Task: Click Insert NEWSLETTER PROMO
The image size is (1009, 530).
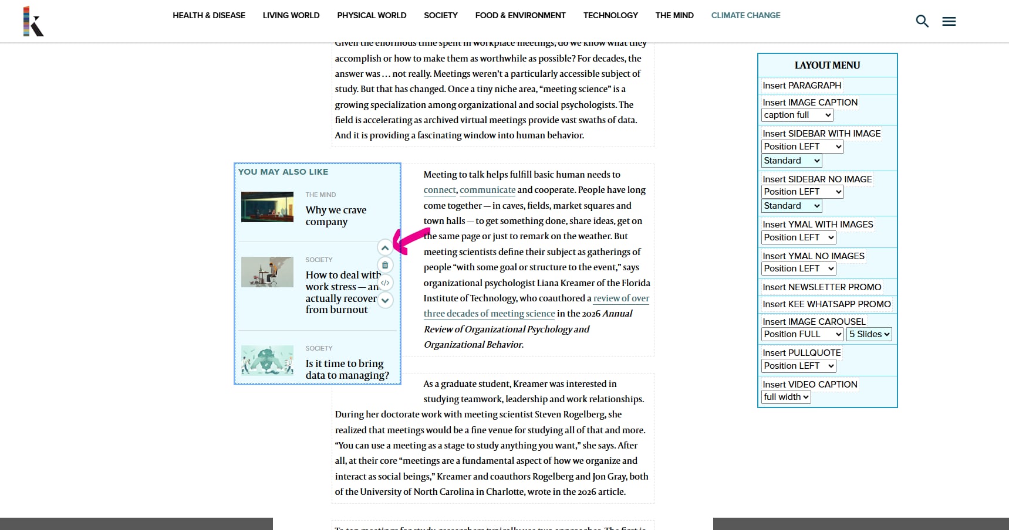Action: [822, 287]
